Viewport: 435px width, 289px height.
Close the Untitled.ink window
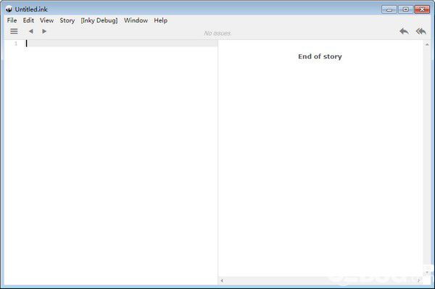[x=422, y=9]
